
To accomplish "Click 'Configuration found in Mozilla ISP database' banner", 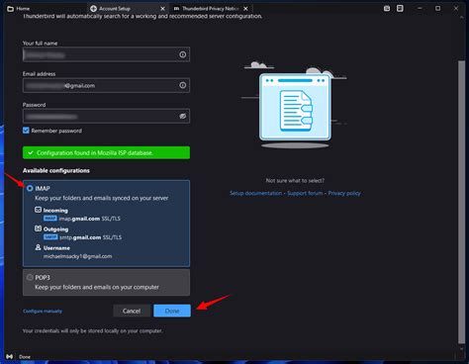I will (x=106, y=152).
